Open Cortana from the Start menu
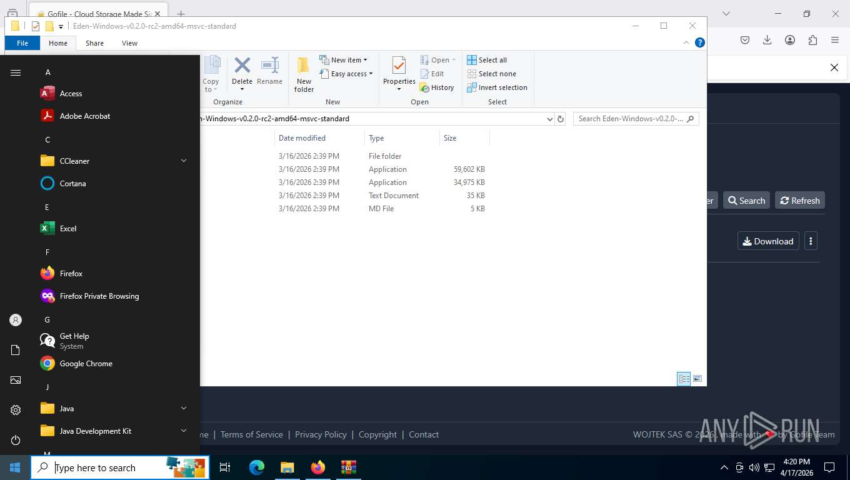Screen dimensions: 850x480 (112, 184)
